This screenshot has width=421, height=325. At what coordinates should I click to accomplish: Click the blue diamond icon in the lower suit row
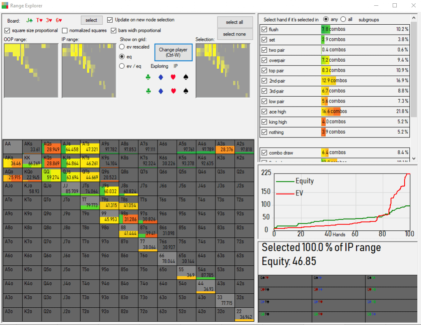point(161,91)
